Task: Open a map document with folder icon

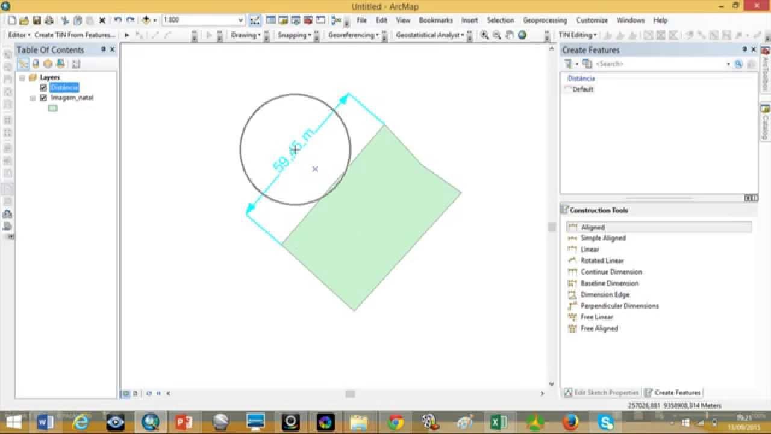Action: pyautogui.click(x=25, y=20)
